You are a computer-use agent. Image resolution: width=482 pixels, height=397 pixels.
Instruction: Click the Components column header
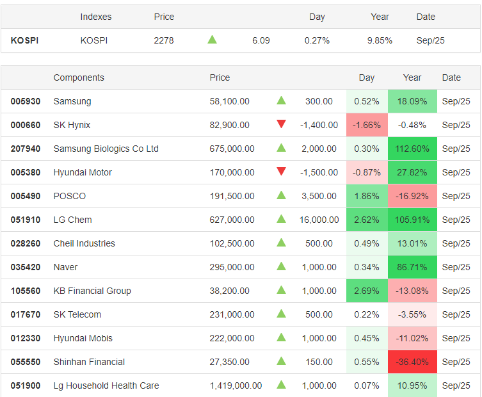(79, 78)
